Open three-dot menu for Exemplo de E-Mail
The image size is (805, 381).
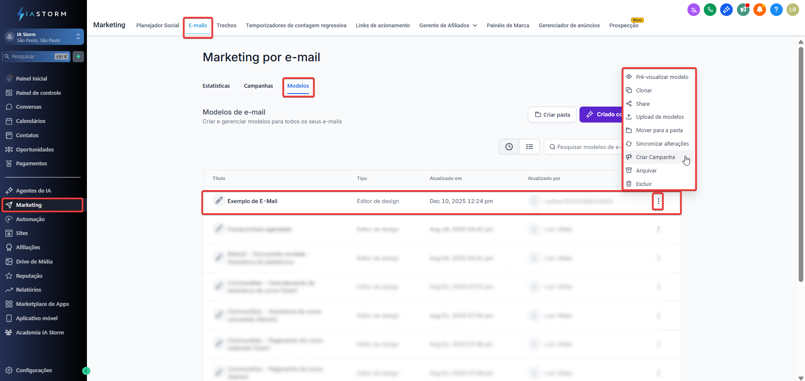tap(658, 201)
